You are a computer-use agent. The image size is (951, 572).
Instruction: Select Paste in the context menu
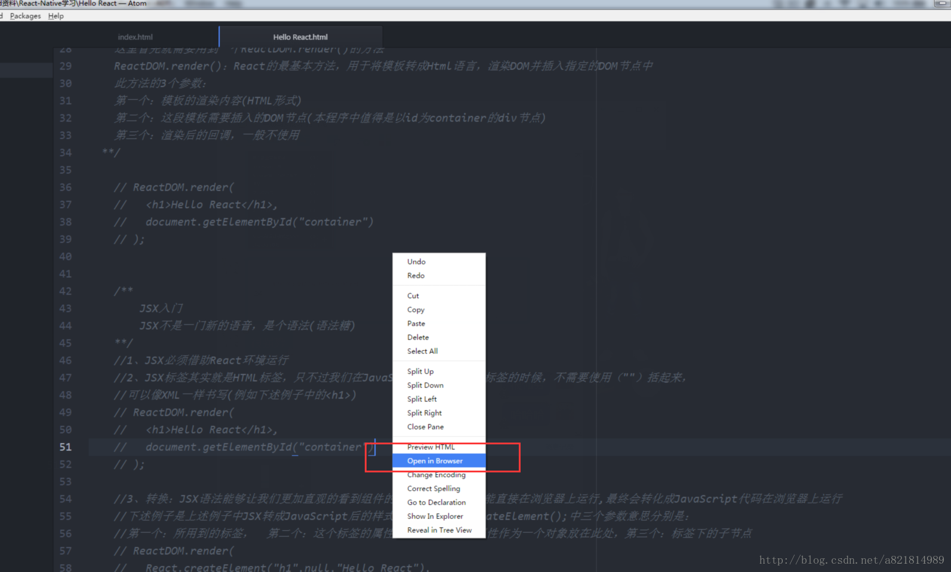(439, 323)
